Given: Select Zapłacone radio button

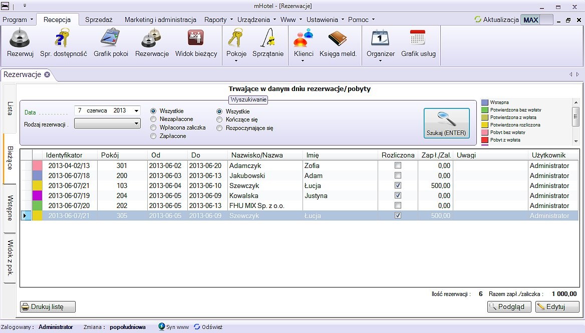Looking at the screenshot, I should pos(153,136).
